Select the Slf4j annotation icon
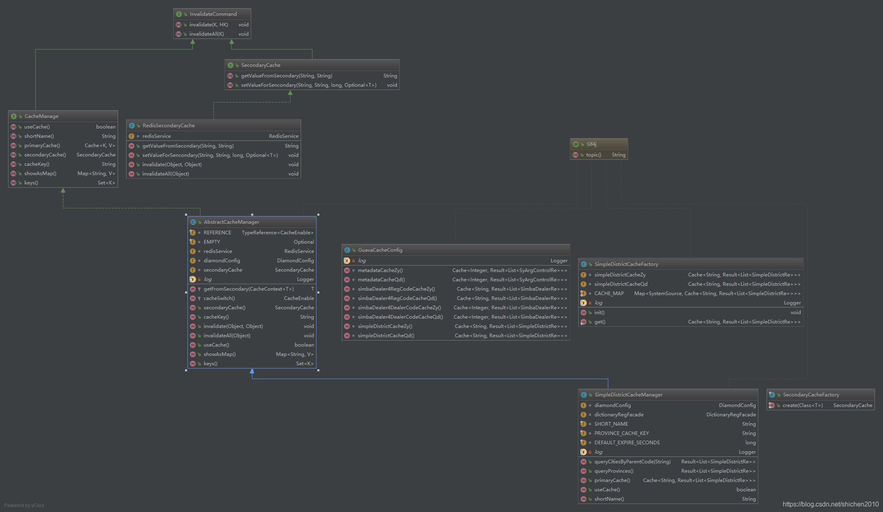Viewport: 883px width, 512px height. tap(575, 144)
